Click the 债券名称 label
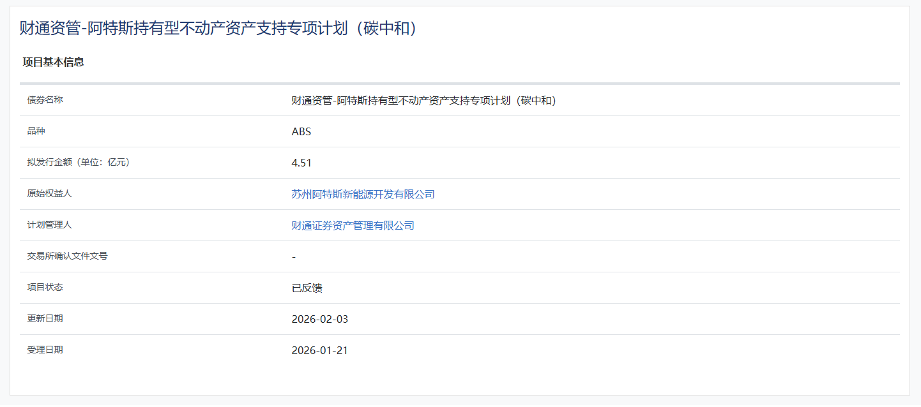Image resolution: width=921 pixels, height=407 pixels. point(45,100)
